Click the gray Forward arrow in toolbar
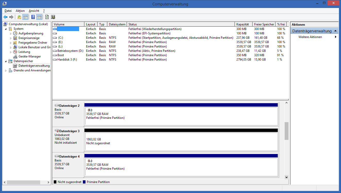 (x=11, y=17)
